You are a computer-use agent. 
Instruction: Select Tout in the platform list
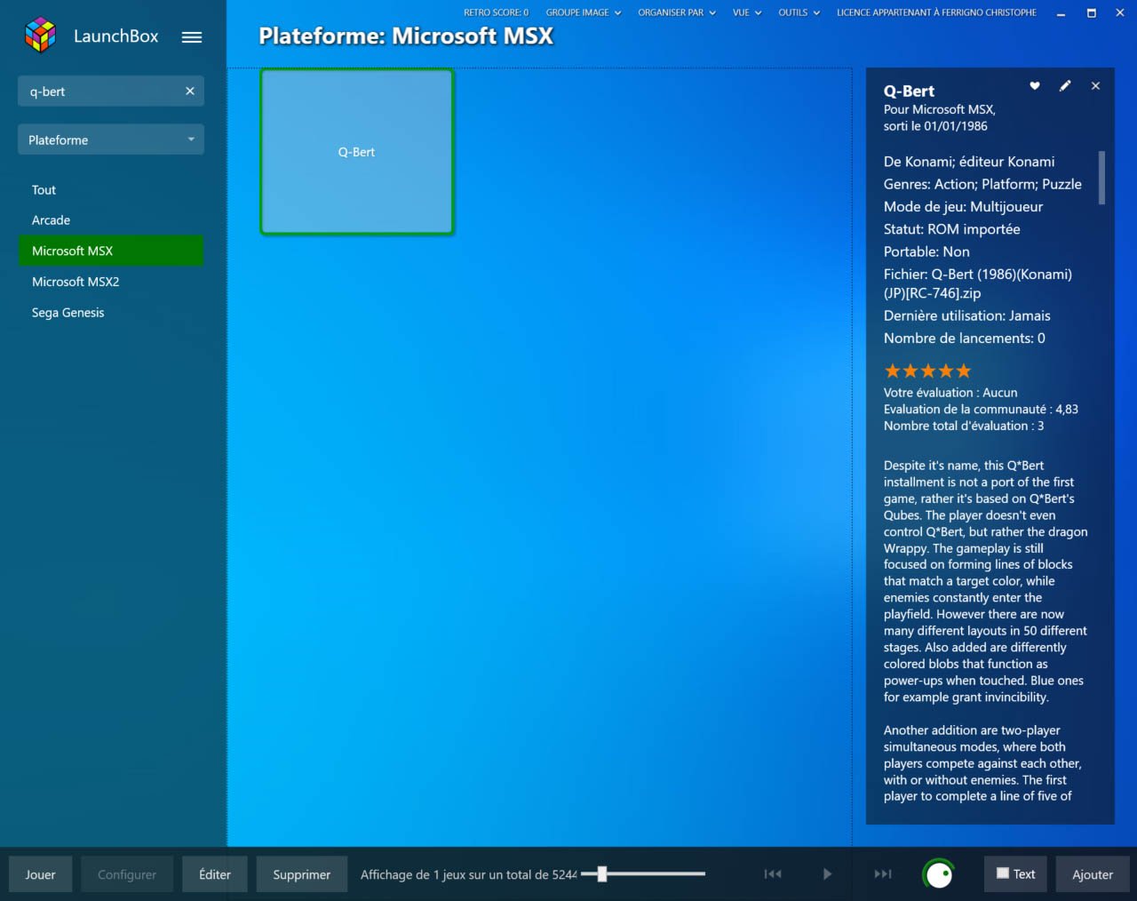point(111,190)
